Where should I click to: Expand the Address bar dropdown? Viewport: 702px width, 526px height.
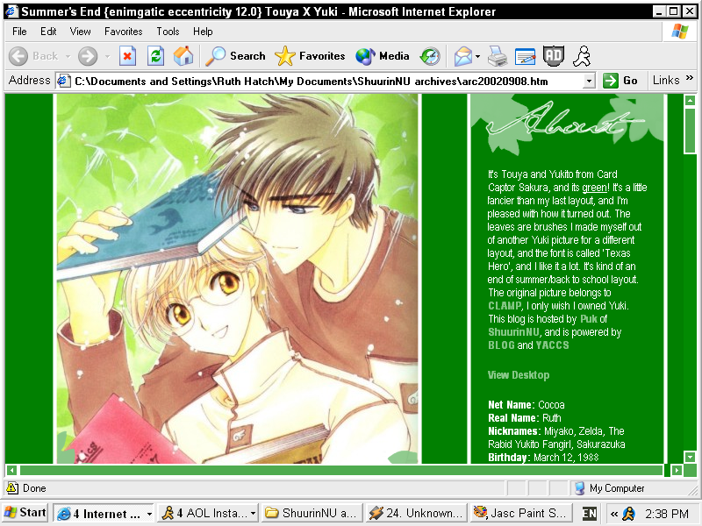tap(589, 81)
